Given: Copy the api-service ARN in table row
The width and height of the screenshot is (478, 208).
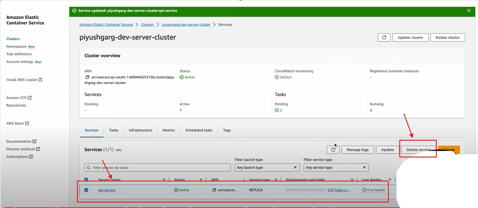Looking at the screenshot, I should (214, 190).
